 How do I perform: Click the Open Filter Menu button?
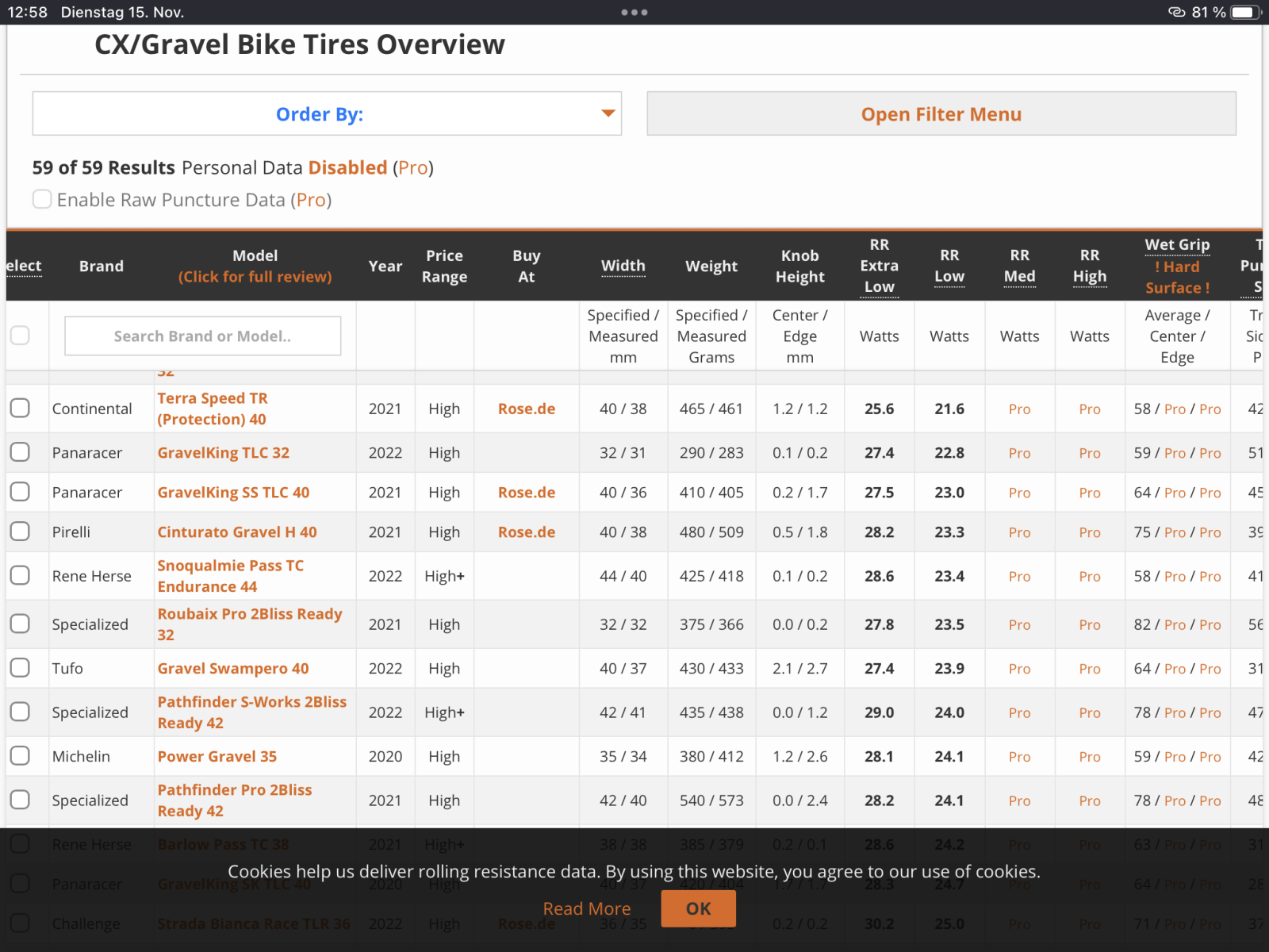[941, 113]
